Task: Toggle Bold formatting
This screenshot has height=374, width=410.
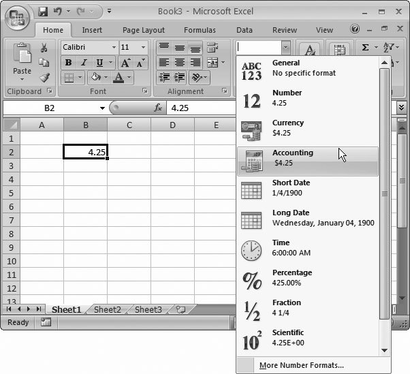Action: coord(68,63)
